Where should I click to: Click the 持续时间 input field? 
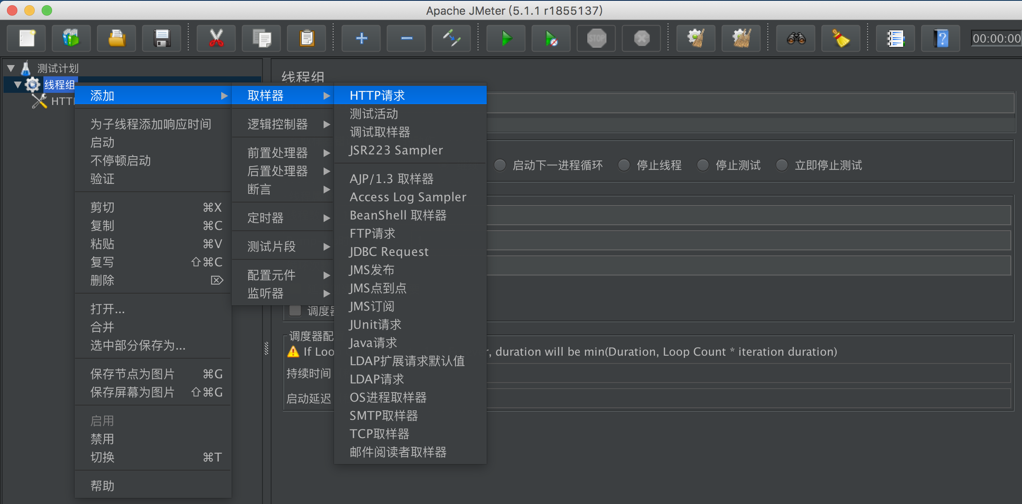pos(749,373)
